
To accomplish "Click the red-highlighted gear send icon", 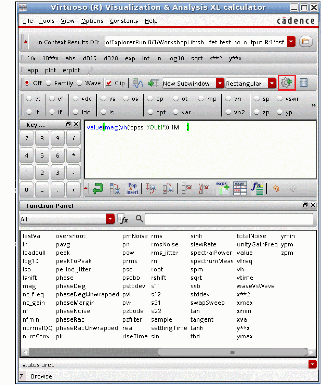I will coord(287,83).
